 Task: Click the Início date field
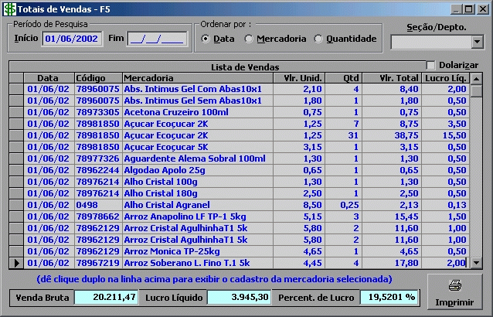(x=71, y=38)
